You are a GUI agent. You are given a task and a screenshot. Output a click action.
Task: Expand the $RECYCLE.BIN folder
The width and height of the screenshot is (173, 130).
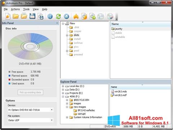67,100
